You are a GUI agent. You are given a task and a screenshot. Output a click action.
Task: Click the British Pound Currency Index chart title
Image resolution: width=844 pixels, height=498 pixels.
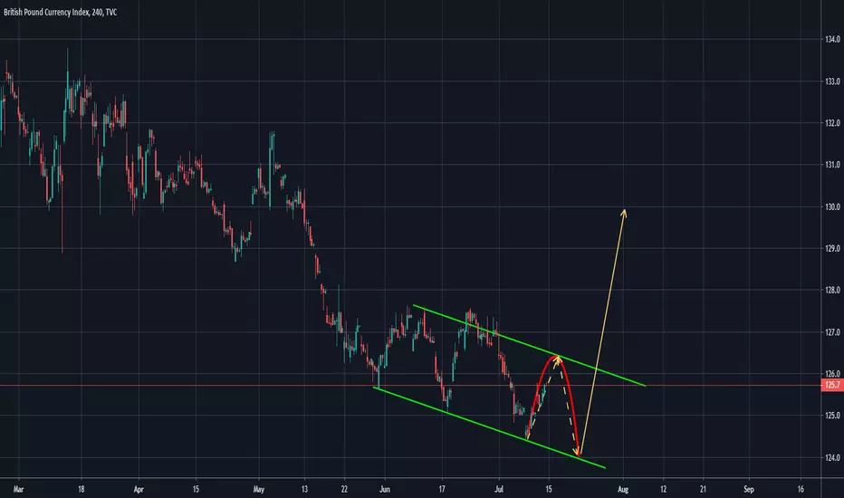[60, 12]
